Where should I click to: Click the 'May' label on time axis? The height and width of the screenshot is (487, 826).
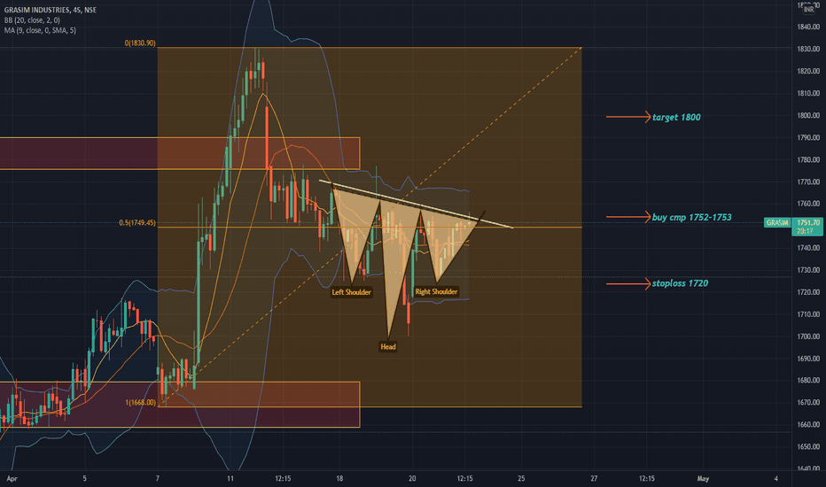703,478
